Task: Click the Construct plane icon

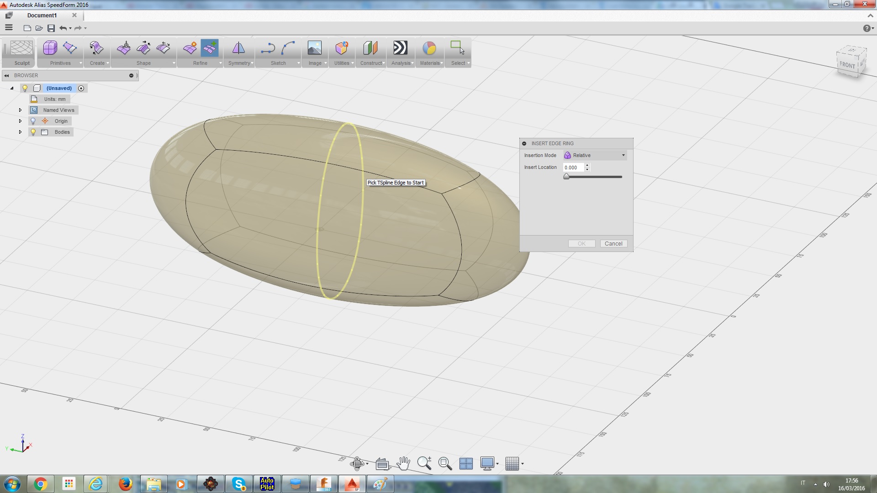Action: tap(370, 48)
